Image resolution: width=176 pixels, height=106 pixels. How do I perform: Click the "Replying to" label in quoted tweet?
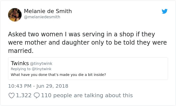click(21, 69)
